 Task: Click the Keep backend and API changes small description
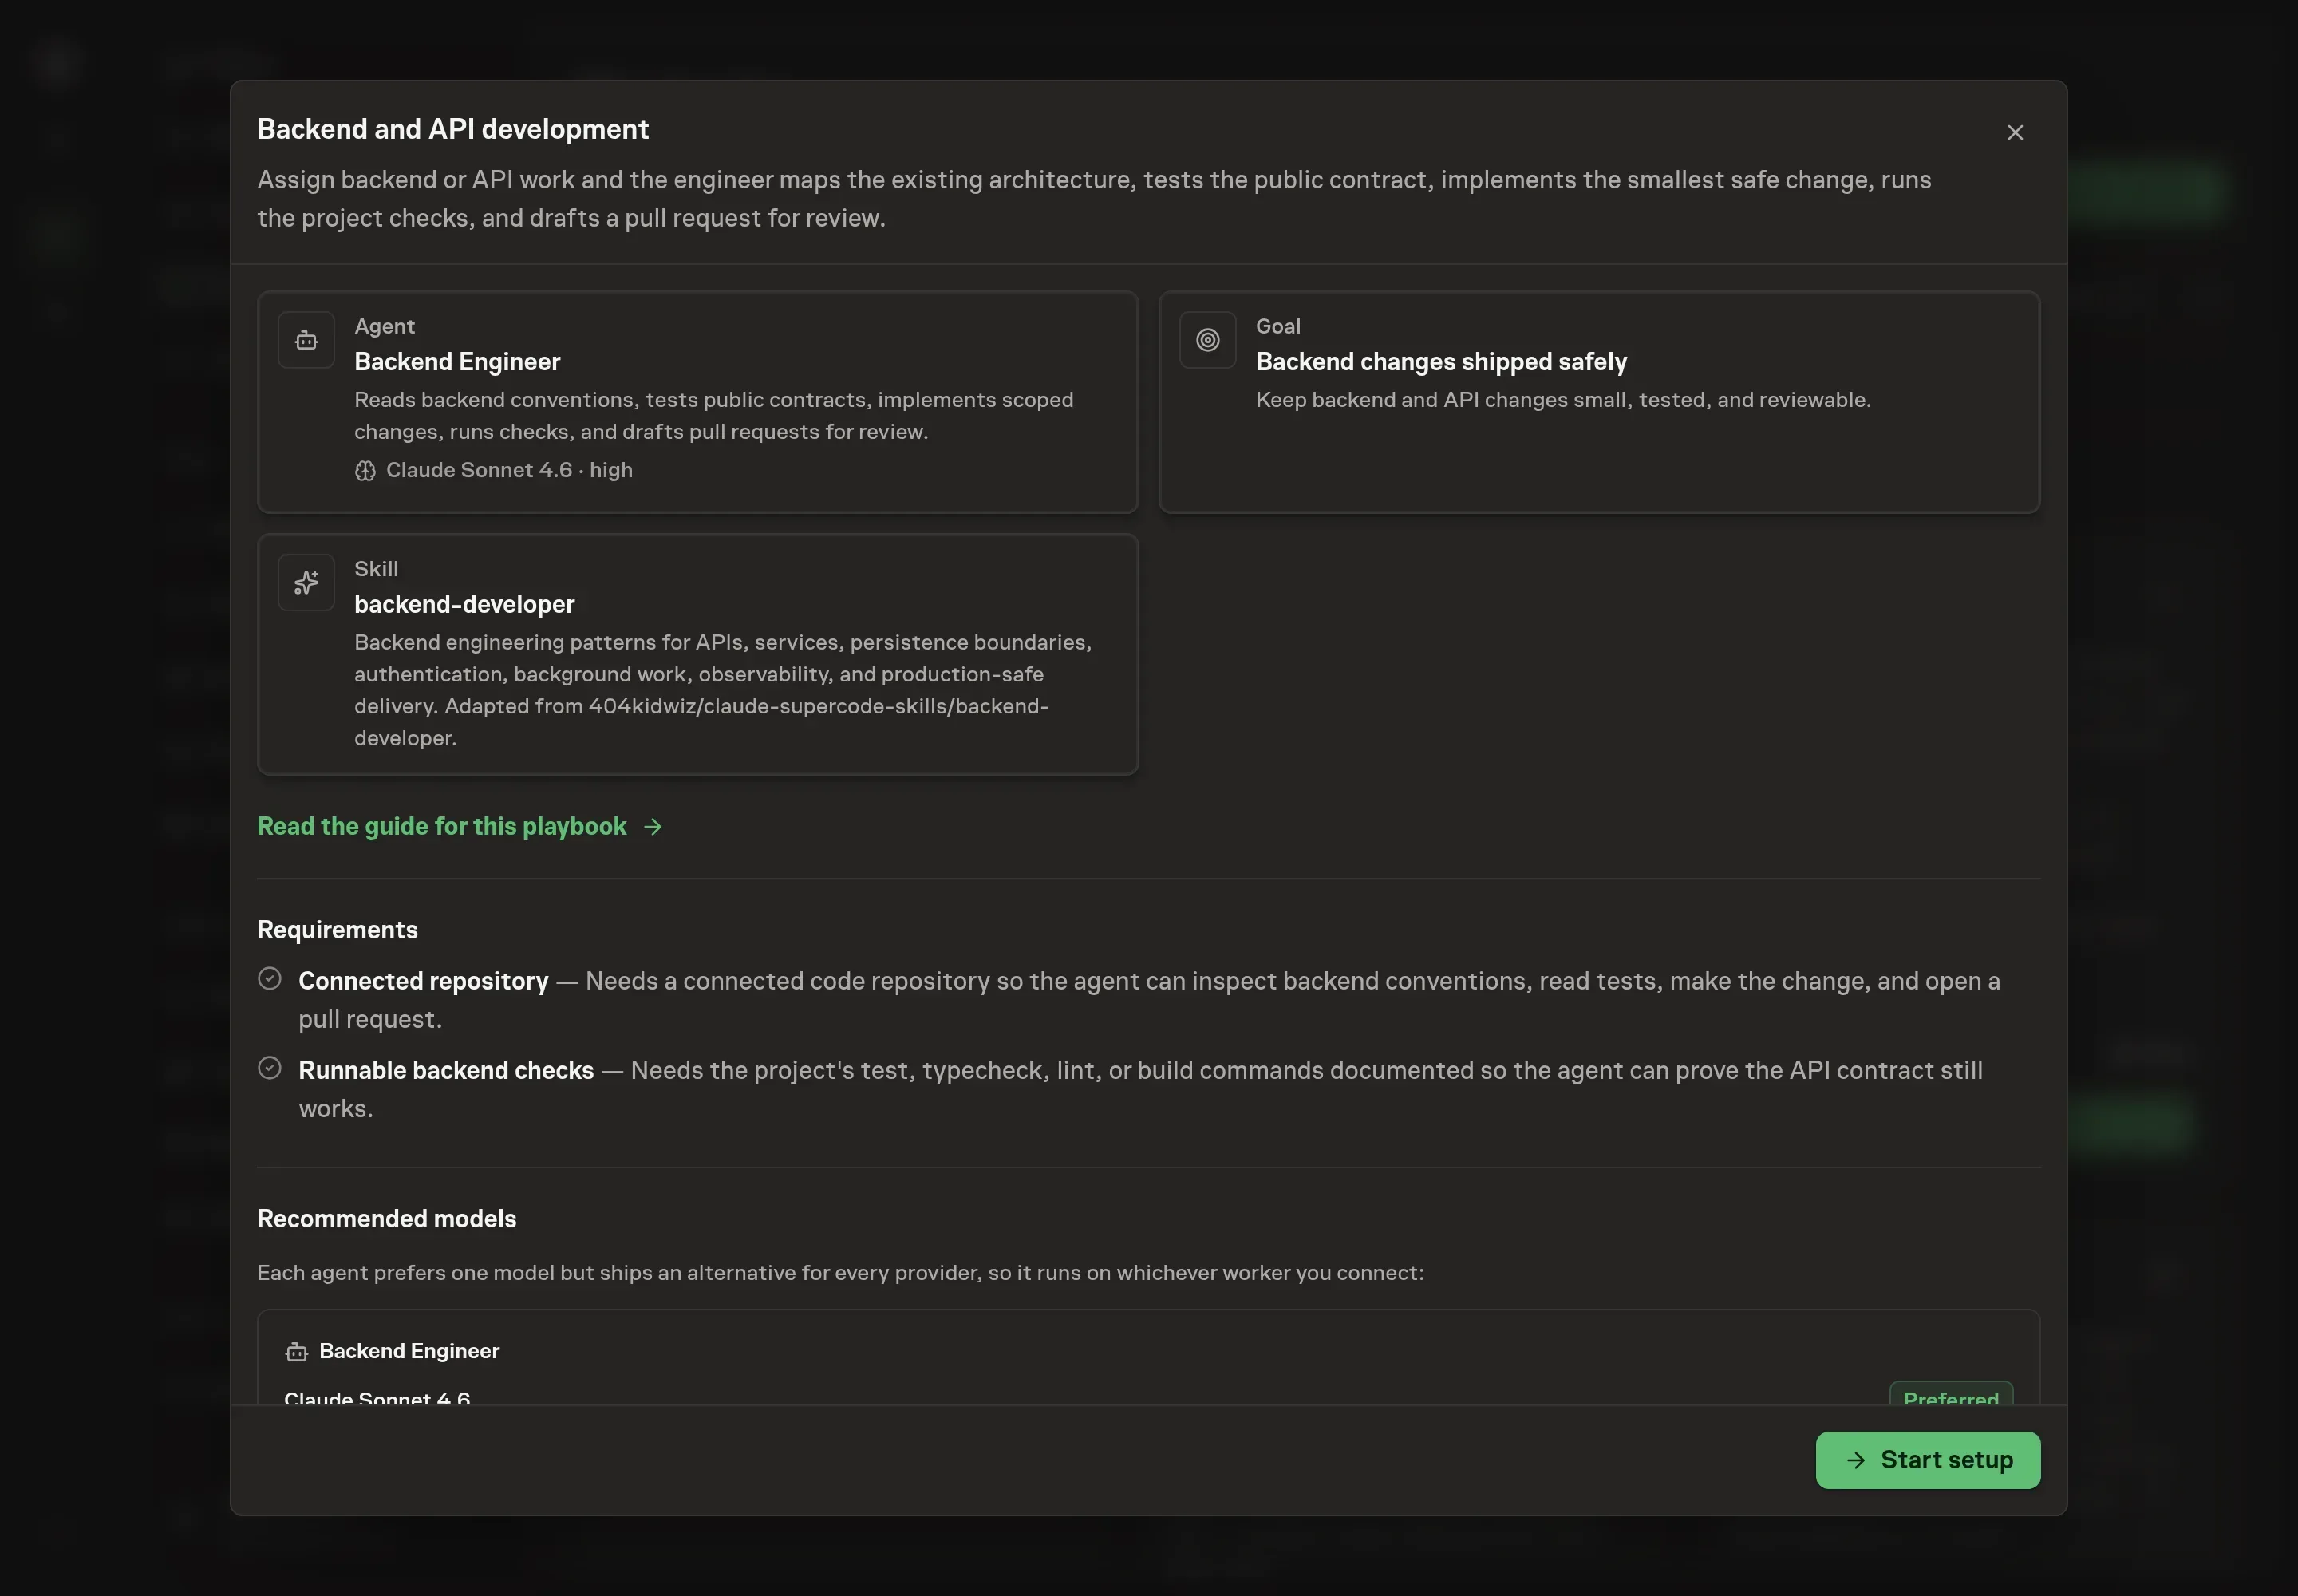click(x=1563, y=400)
